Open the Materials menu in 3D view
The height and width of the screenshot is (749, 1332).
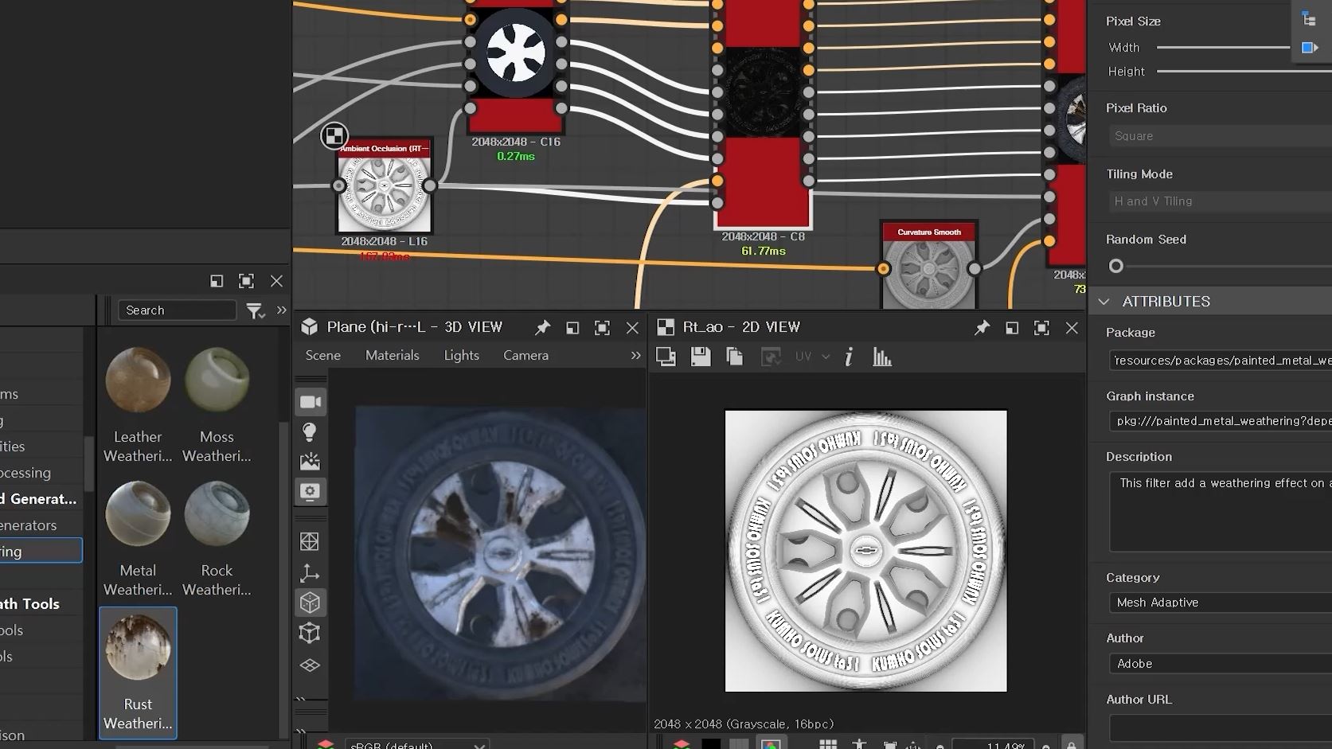[x=392, y=356]
